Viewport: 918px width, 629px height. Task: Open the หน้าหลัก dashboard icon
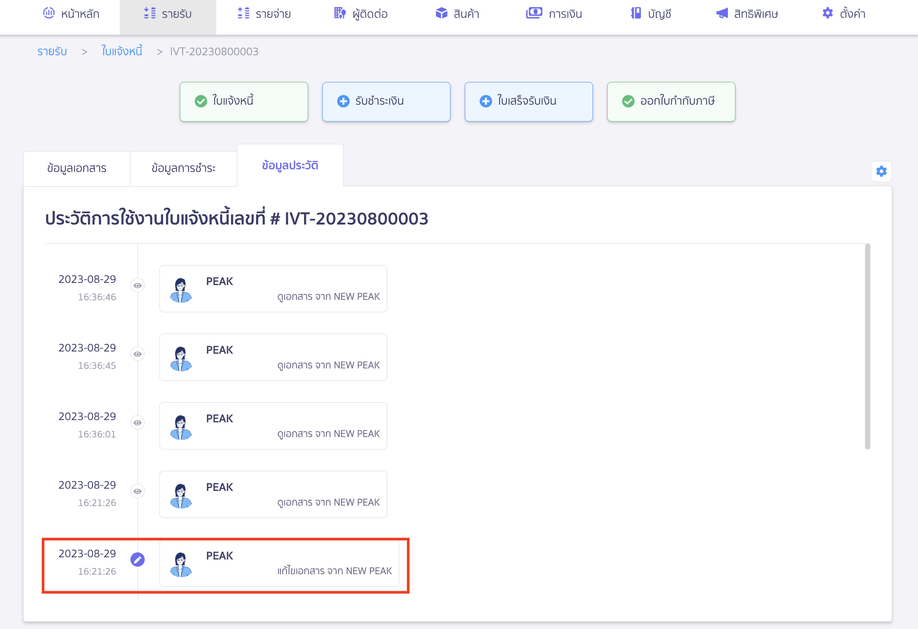[x=49, y=13]
